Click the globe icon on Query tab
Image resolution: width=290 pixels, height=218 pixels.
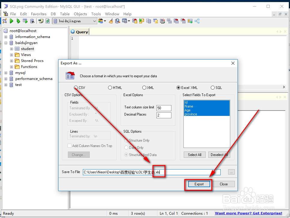(x=73, y=32)
